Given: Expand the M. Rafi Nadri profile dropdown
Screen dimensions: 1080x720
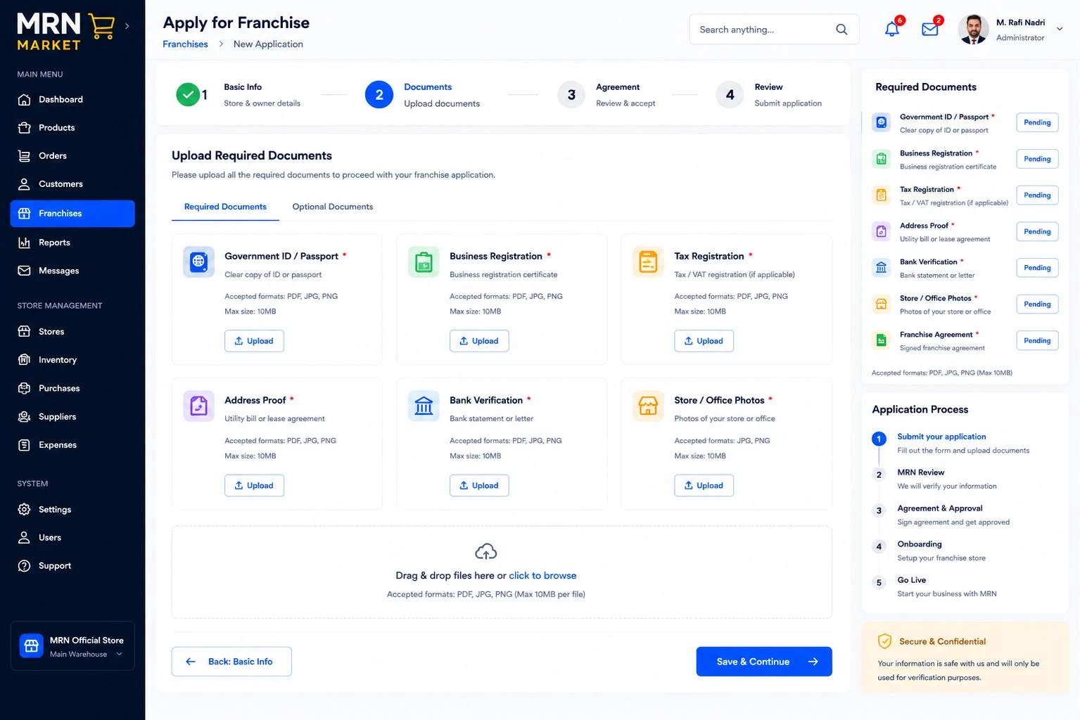Looking at the screenshot, I should pyautogui.click(x=1060, y=30).
